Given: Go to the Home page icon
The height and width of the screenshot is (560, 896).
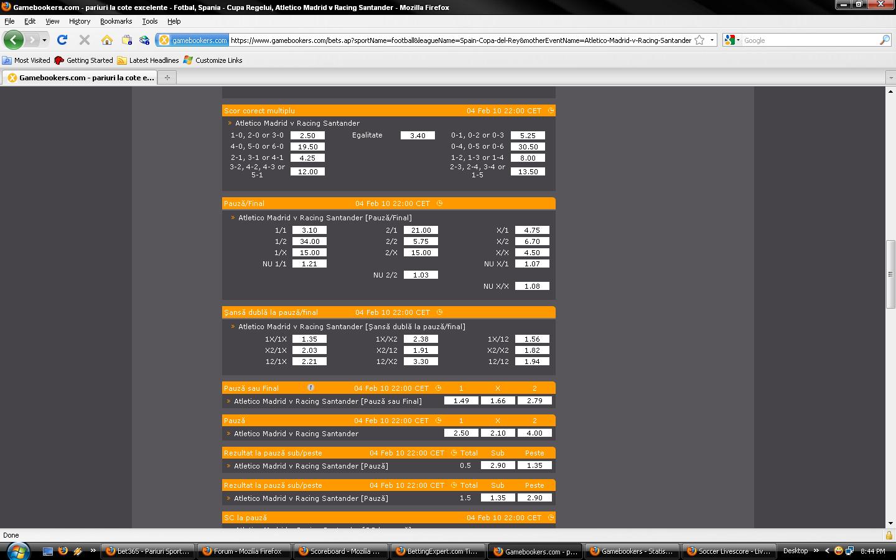Looking at the screenshot, I should tap(107, 40).
